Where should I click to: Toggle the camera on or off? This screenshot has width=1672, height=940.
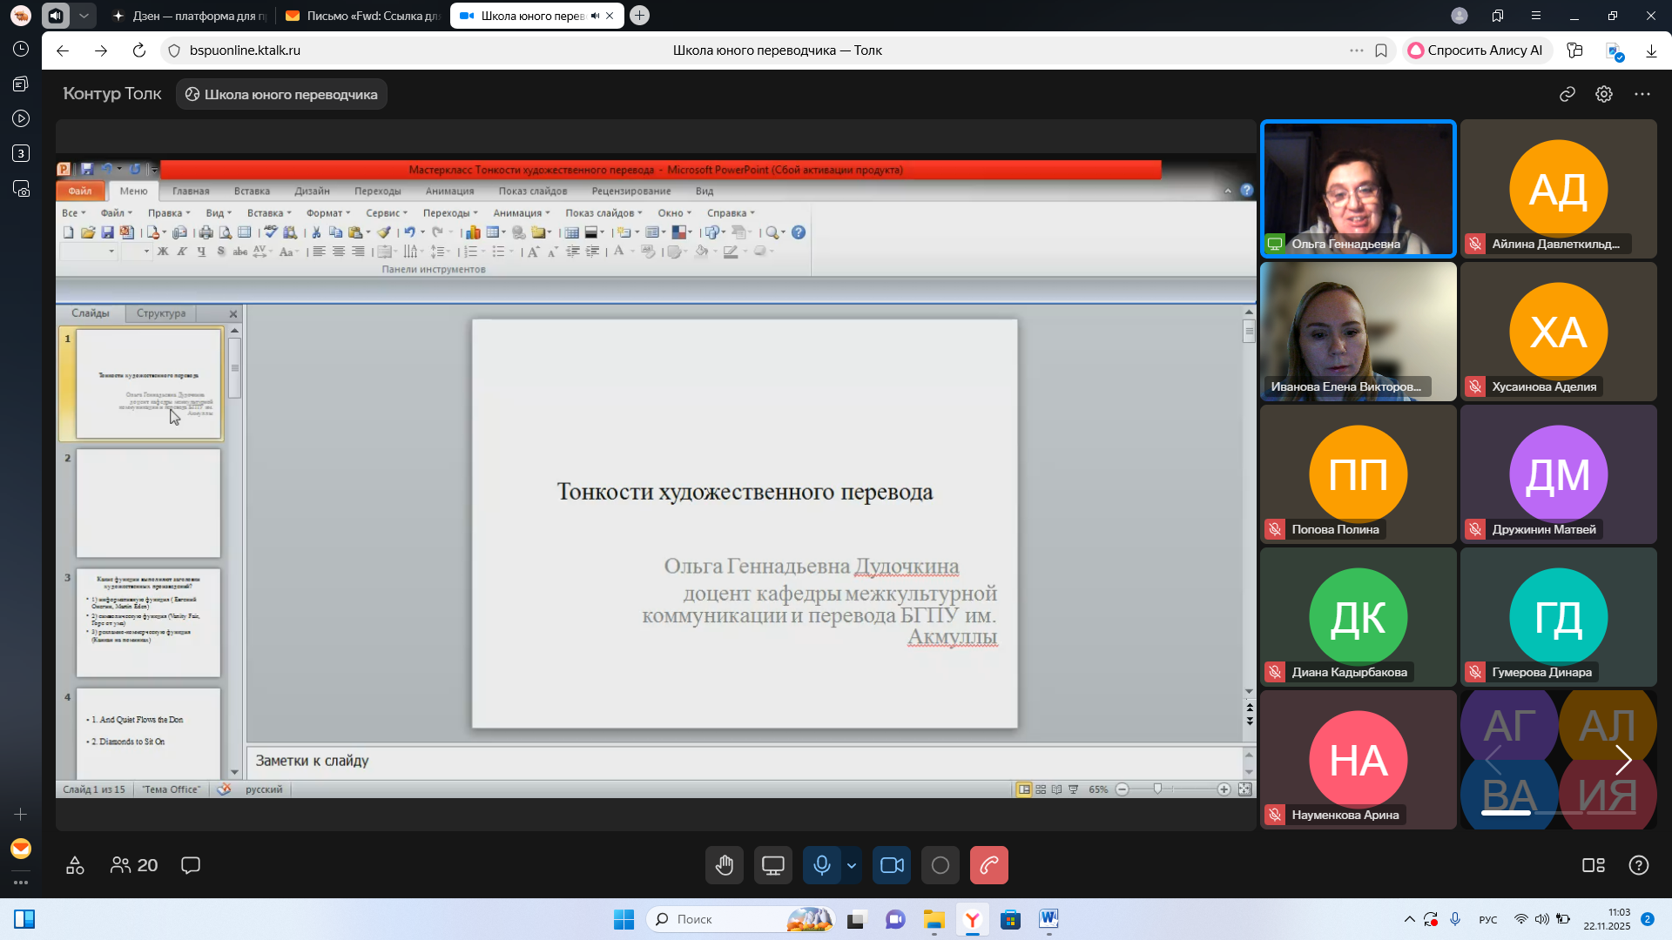point(892,865)
